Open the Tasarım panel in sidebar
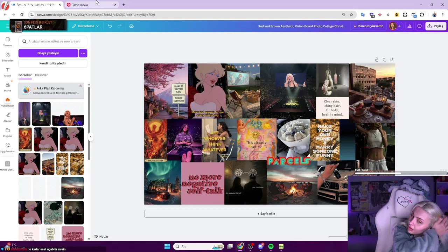Screen dimensions: 448x252 7,42
